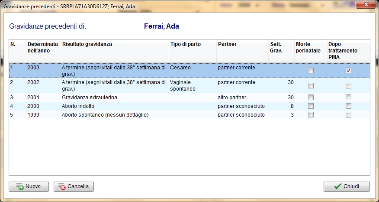Click the Chiudi button
The width and height of the screenshot is (379, 202).
pyautogui.click(x=347, y=186)
